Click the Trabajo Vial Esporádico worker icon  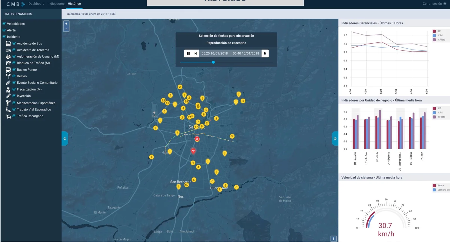tap(8, 110)
